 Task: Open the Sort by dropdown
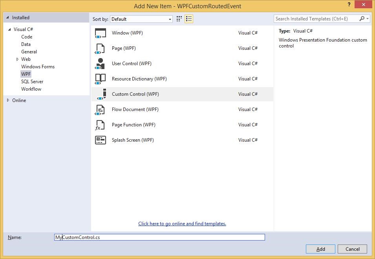pyautogui.click(x=141, y=19)
